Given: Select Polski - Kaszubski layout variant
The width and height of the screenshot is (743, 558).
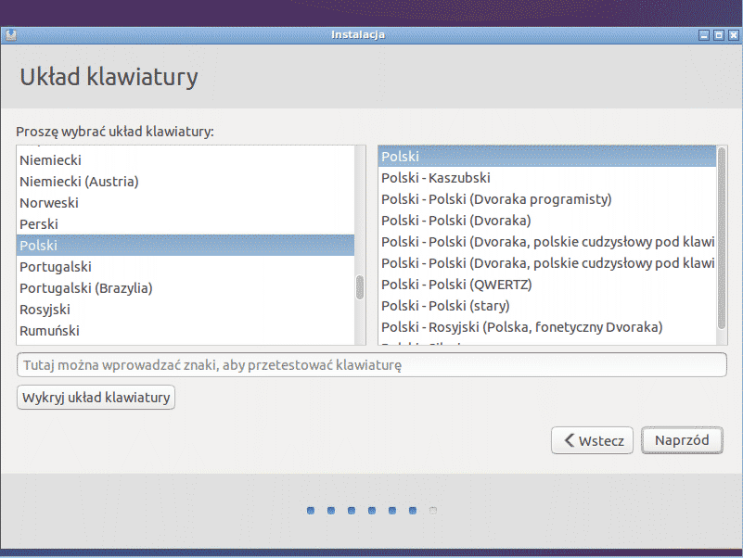Looking at the screenshot, I should pos(436,178).
